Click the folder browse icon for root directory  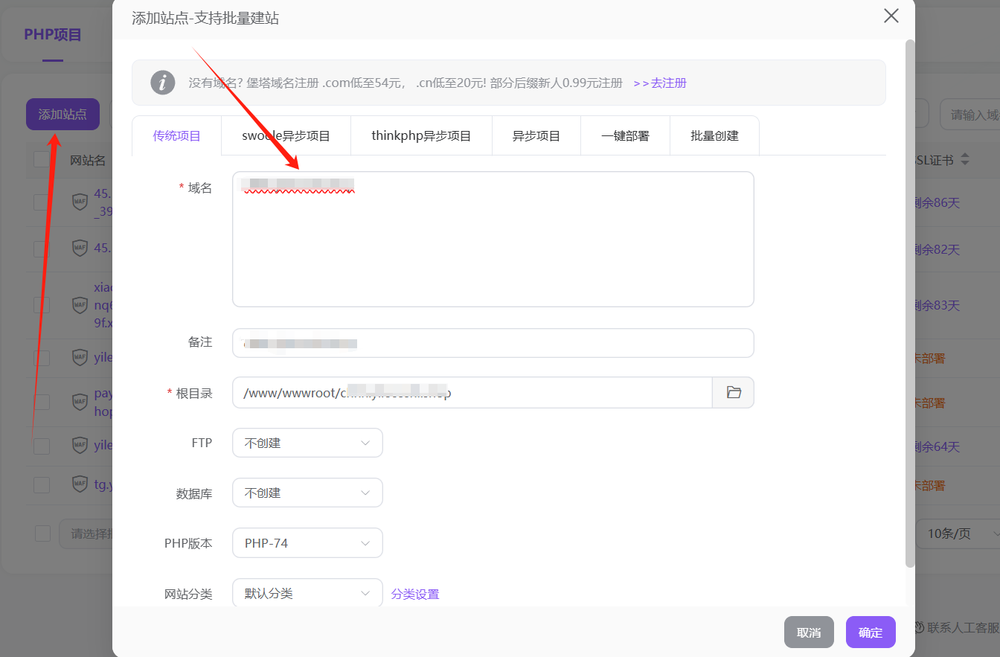[734, 393]
